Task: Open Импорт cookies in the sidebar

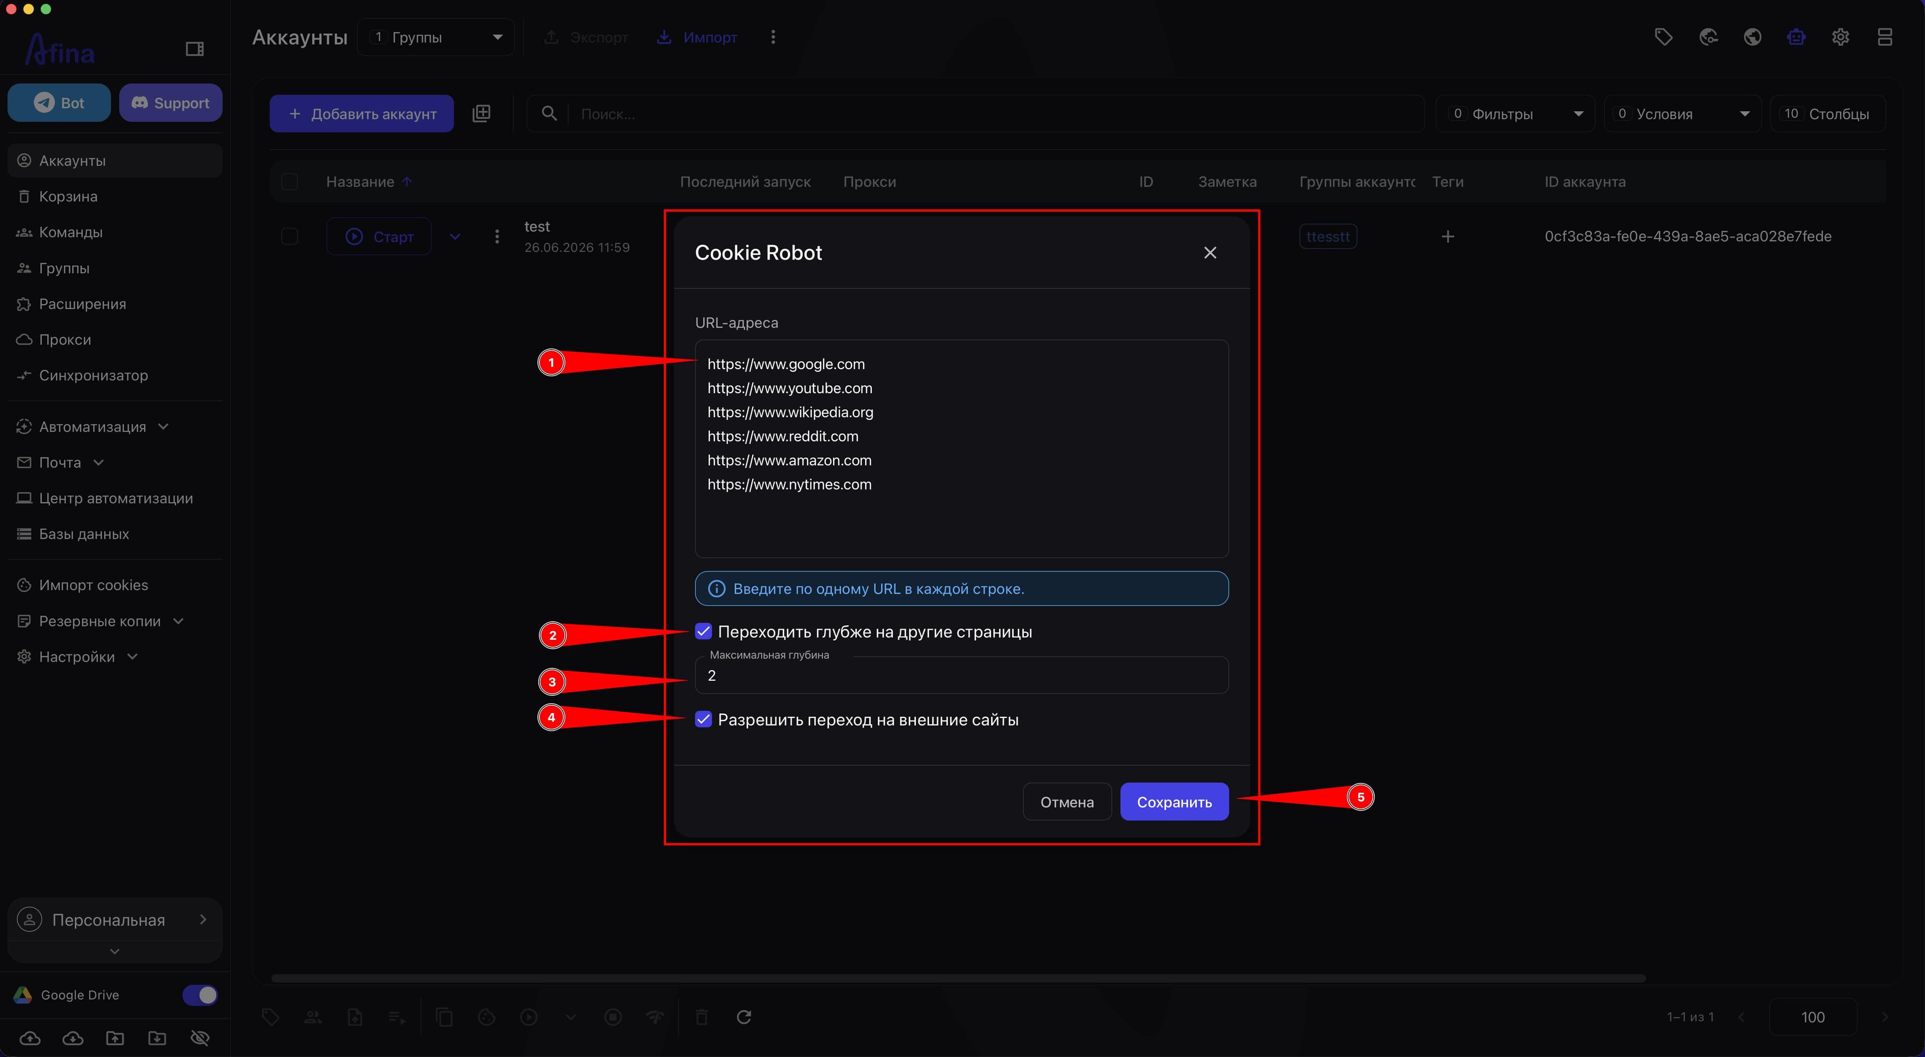Action: [93, 585]
